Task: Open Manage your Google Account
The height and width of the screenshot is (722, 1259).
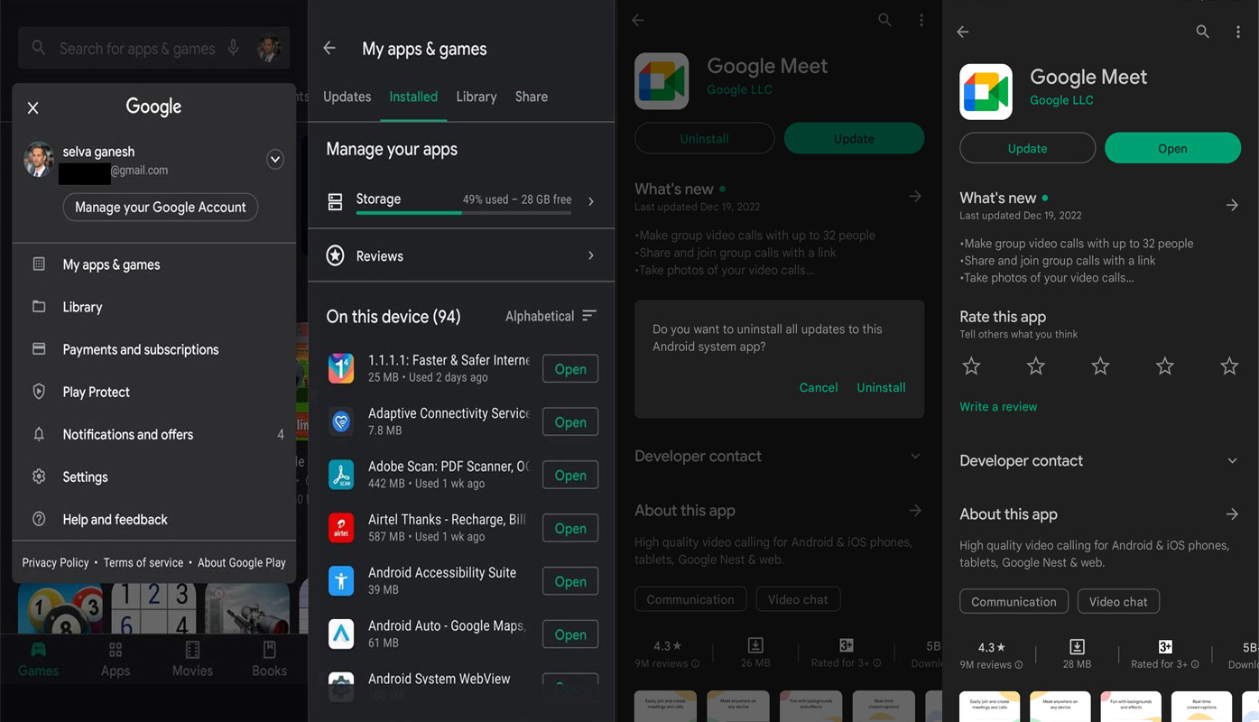Action: (161, 207)
